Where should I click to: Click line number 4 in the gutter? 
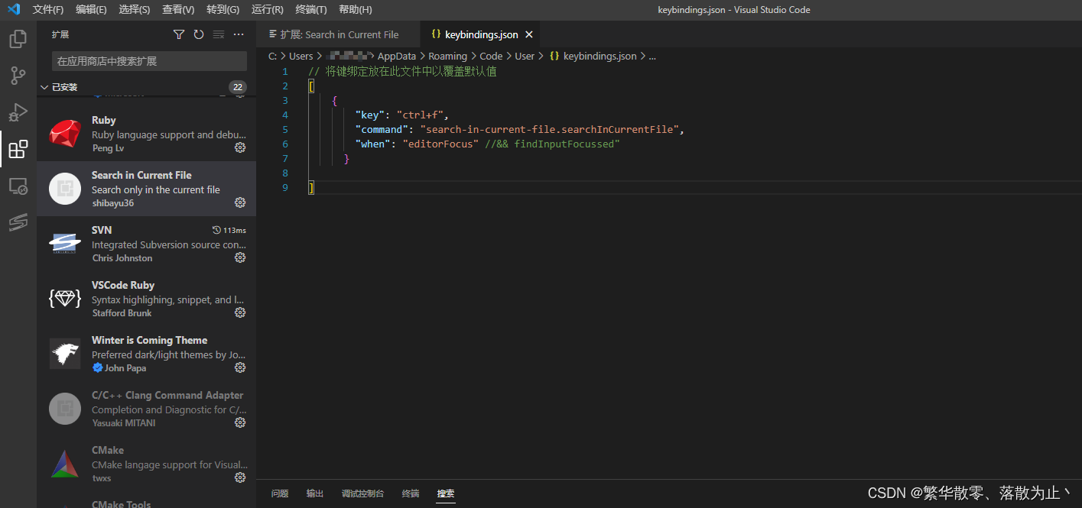(x=285, y=115)
